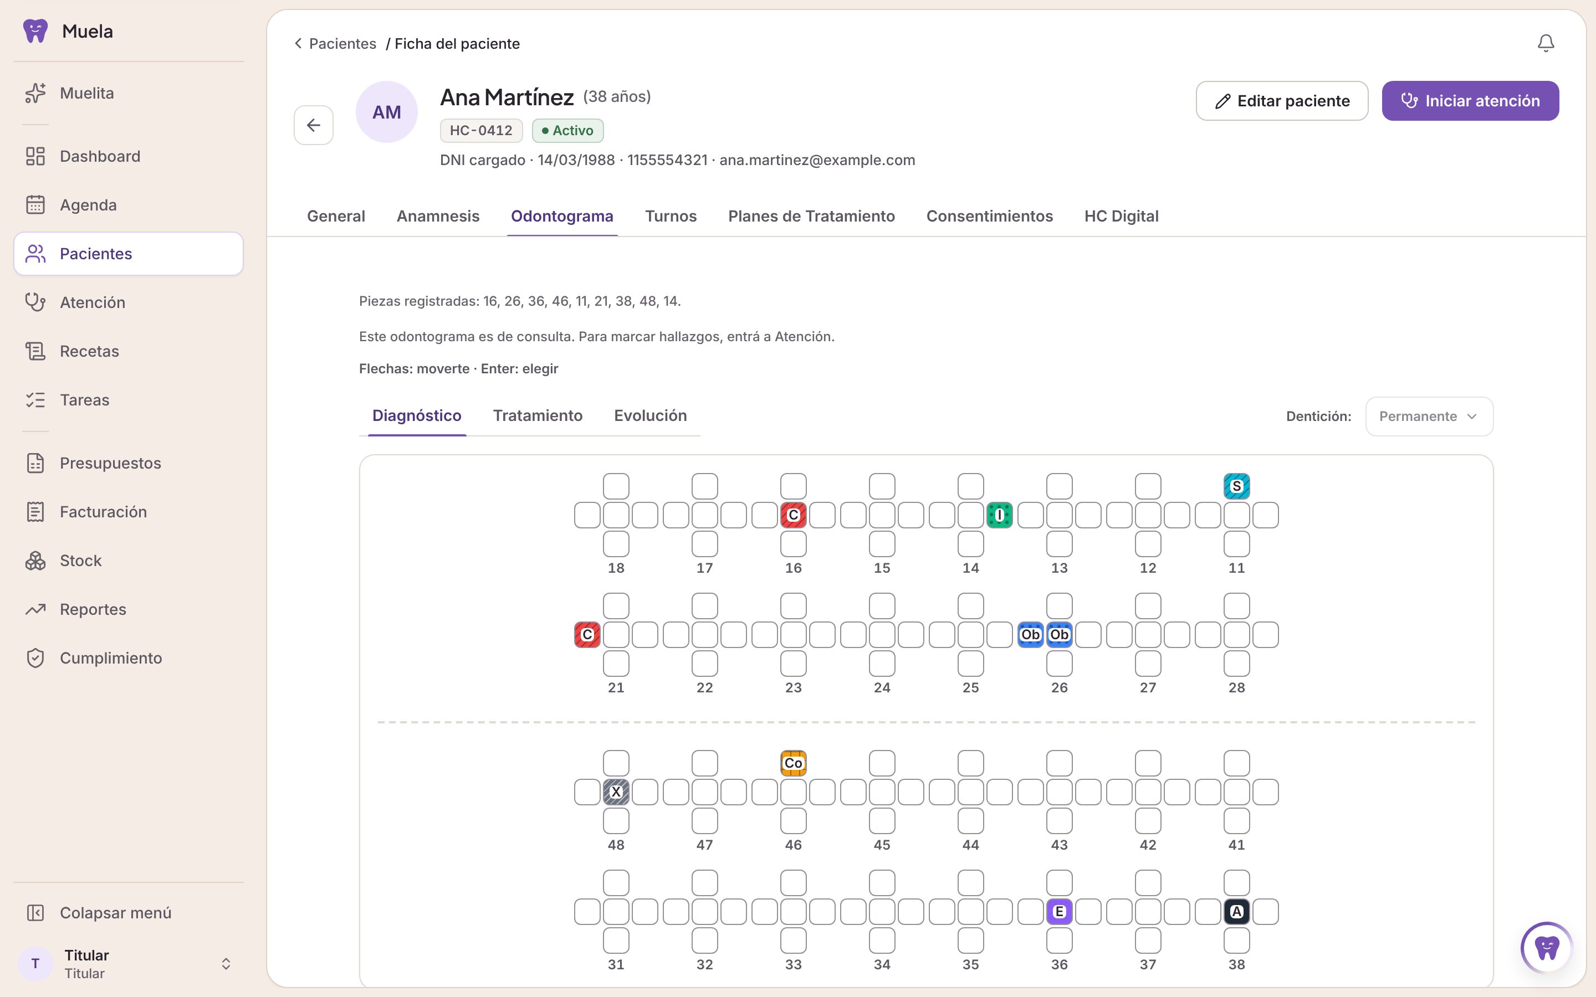Open the Consentimientos tab
This screenshot has height=997, width=1596.
click(x=989, y=216)
